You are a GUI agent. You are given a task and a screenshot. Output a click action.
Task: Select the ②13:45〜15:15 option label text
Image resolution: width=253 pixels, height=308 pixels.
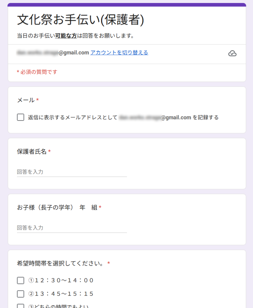[61, 294]
